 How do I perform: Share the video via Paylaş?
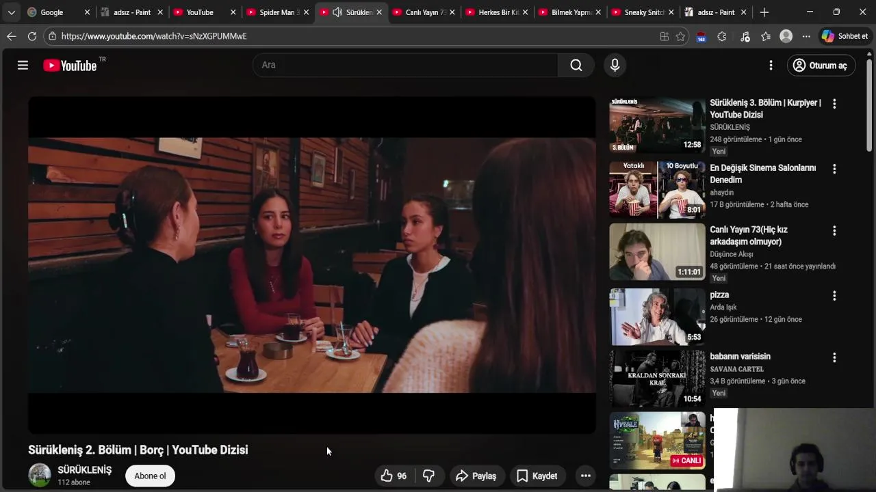(x=476, y=476)
